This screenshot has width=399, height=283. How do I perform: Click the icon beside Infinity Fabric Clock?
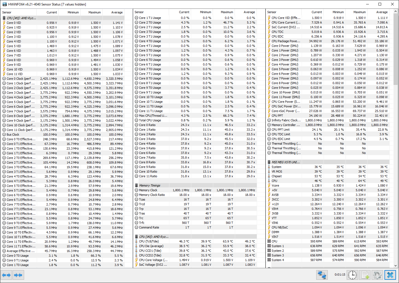point(269,120)
